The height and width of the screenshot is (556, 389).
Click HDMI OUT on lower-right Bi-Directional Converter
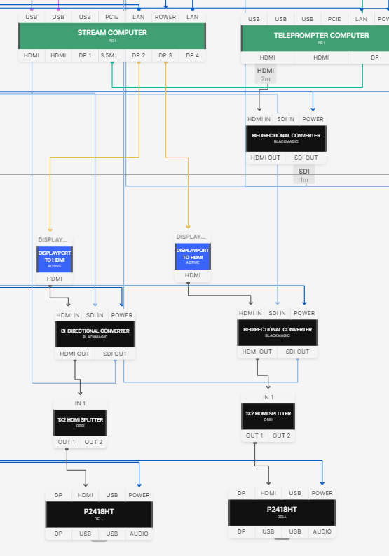[x=257, y=352]
